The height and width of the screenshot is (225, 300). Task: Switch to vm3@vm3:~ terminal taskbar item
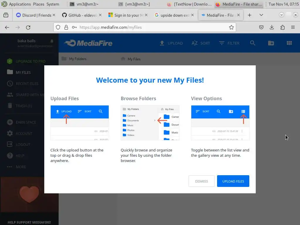pos(84,4)
